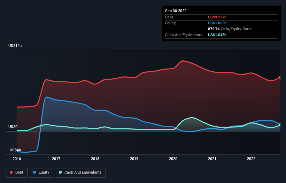Click the US$14b y-axis label
The image size is (286, 183).
click(x=15, y=46)
